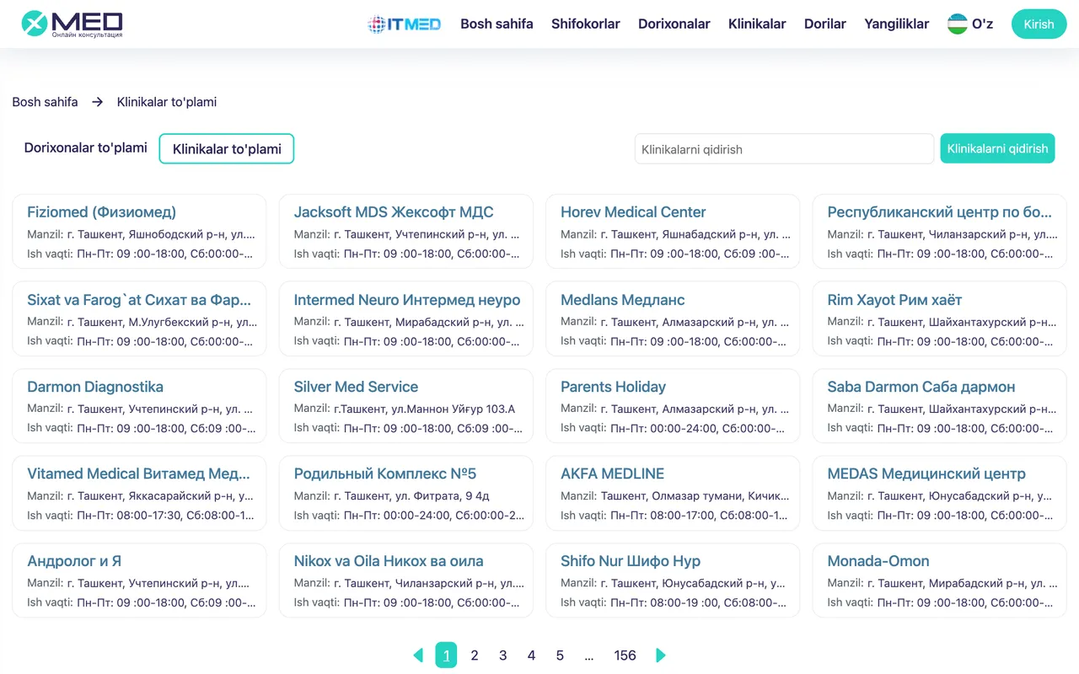Open Medlans Медланс clinic card

673,318
